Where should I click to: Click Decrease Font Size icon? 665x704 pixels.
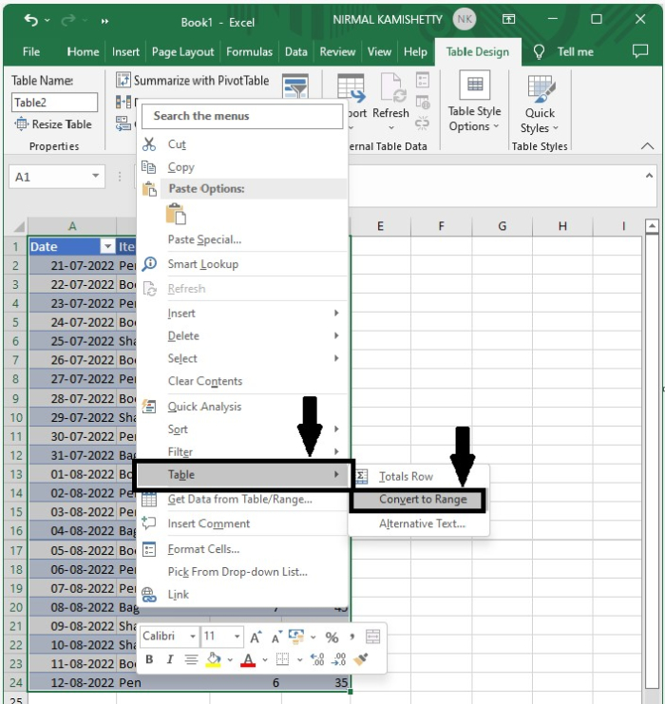(275, 637)
